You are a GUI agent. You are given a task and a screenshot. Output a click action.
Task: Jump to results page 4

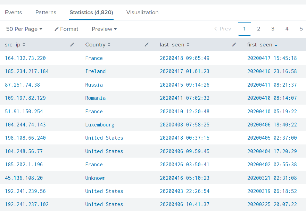point(287,29)
